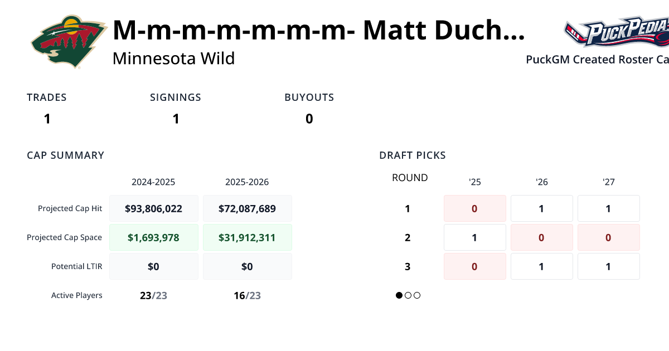Screen dimensions: 669x351
Task: Select the Minnesota Wild team name
Action: click(173, 58)
